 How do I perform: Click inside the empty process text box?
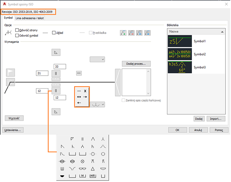tap(134, 82)
